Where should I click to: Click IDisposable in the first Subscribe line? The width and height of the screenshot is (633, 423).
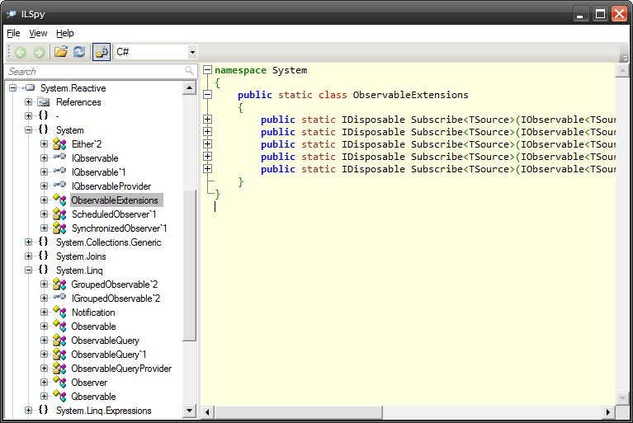(373, 120)
